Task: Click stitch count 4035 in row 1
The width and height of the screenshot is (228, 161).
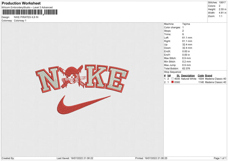Action: (x=177, y=79)
